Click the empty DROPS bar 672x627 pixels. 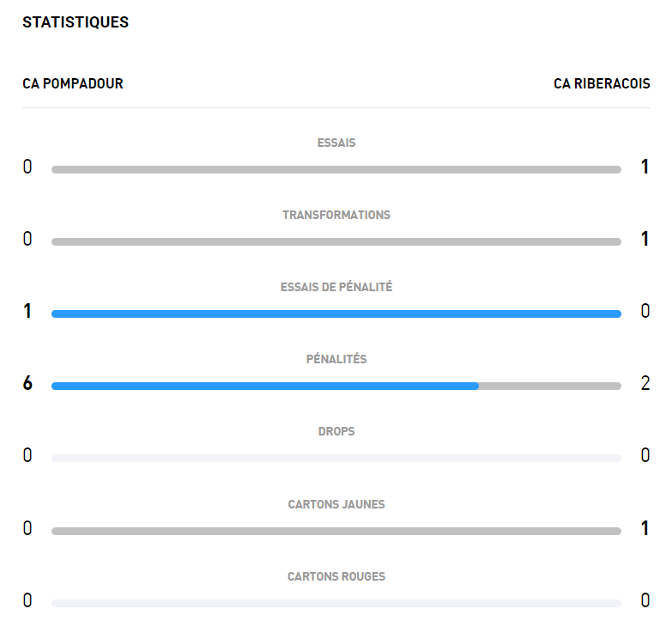[x=336, y=459]
